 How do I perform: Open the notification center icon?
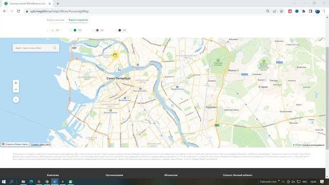pos(322,181)
